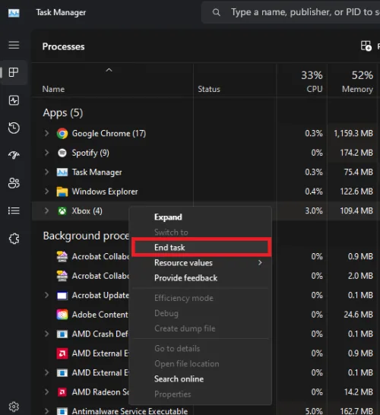The width and height of the screenshot is (380, 415).
Task: Click Efficiency mode in the context menu
Action: [201, 298]
